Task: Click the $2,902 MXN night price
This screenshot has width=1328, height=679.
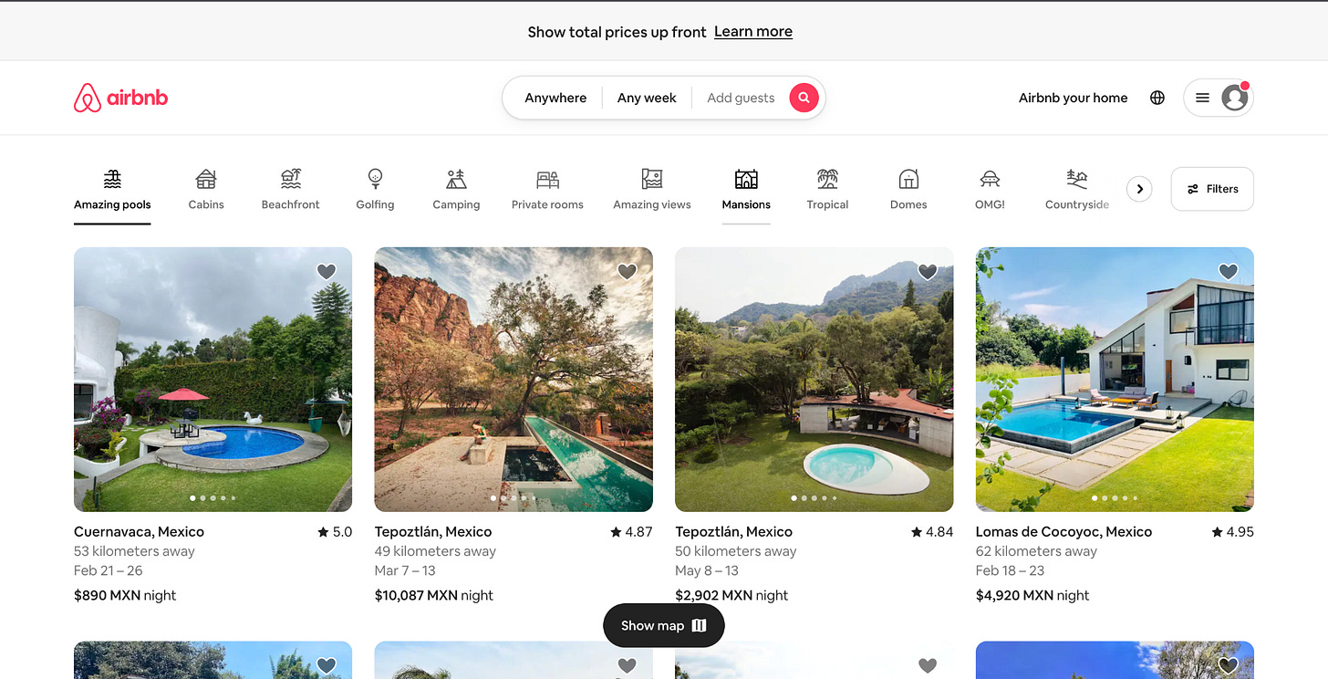Action: pyautogui.click(x=731, y=595)
